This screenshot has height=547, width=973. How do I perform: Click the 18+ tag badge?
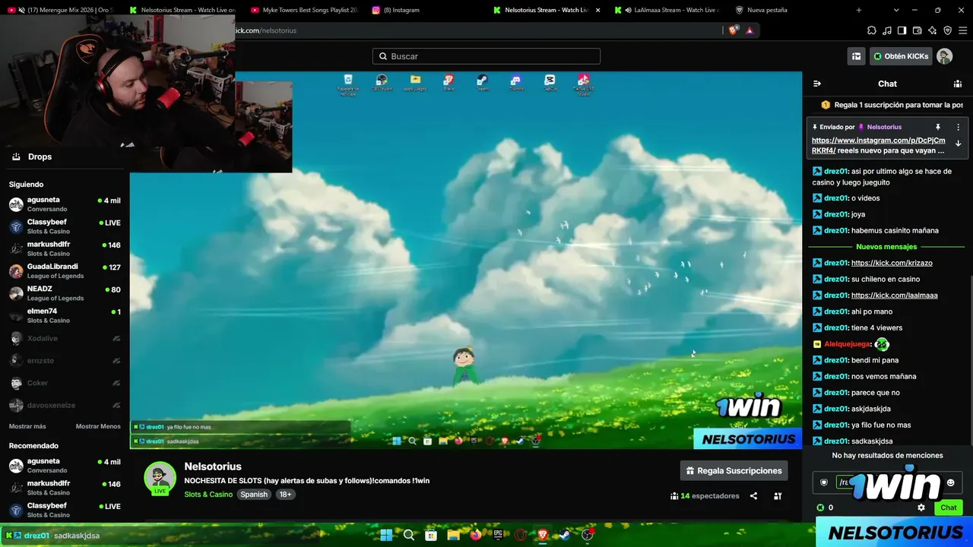pyautogui.click(x=285, y=495)
